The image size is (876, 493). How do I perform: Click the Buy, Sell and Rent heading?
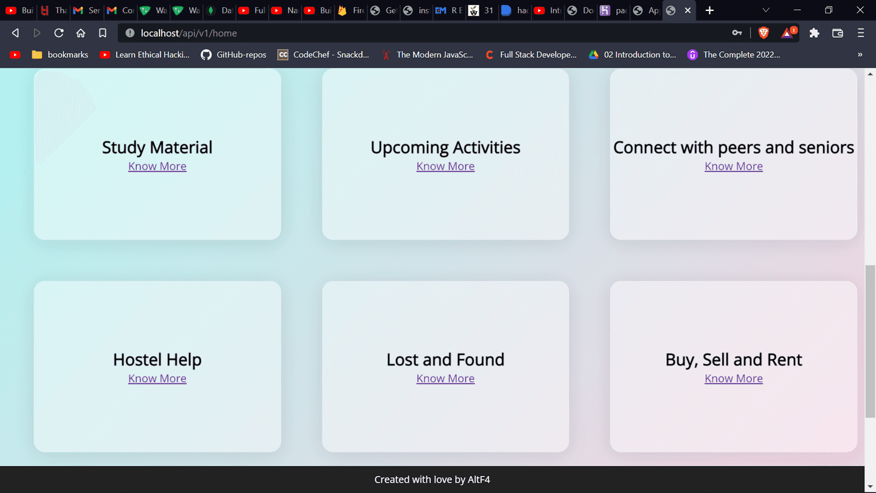(x=734, y=360)
